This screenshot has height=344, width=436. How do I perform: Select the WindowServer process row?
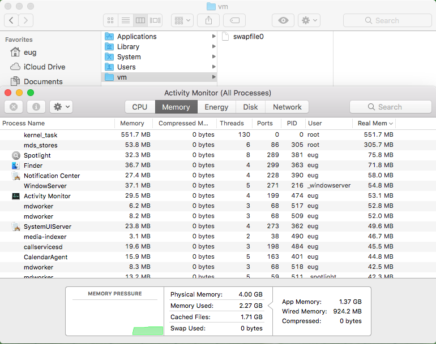218,186
